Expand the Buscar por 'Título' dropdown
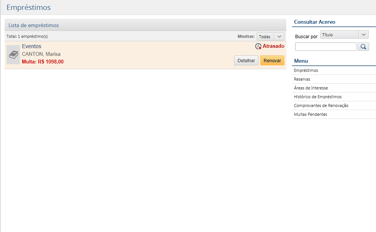The image size is (376, 232). point(344,35)
